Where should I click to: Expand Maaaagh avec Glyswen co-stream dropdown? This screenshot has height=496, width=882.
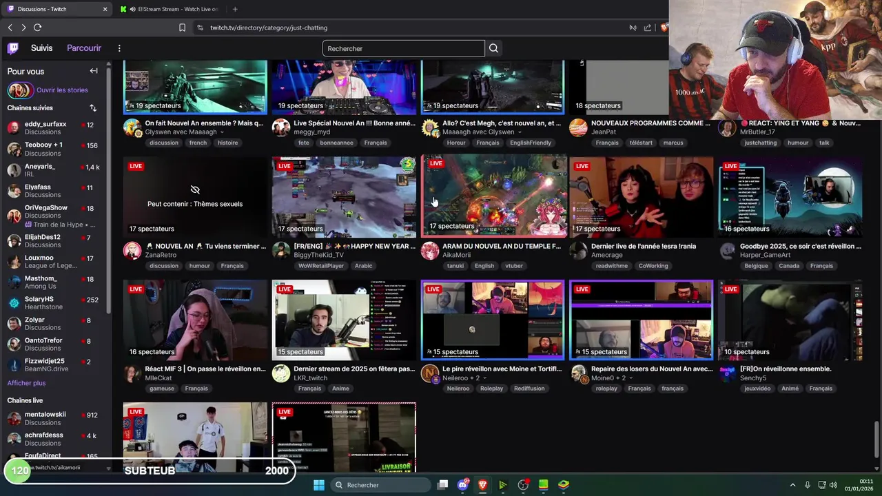point(520,132)
